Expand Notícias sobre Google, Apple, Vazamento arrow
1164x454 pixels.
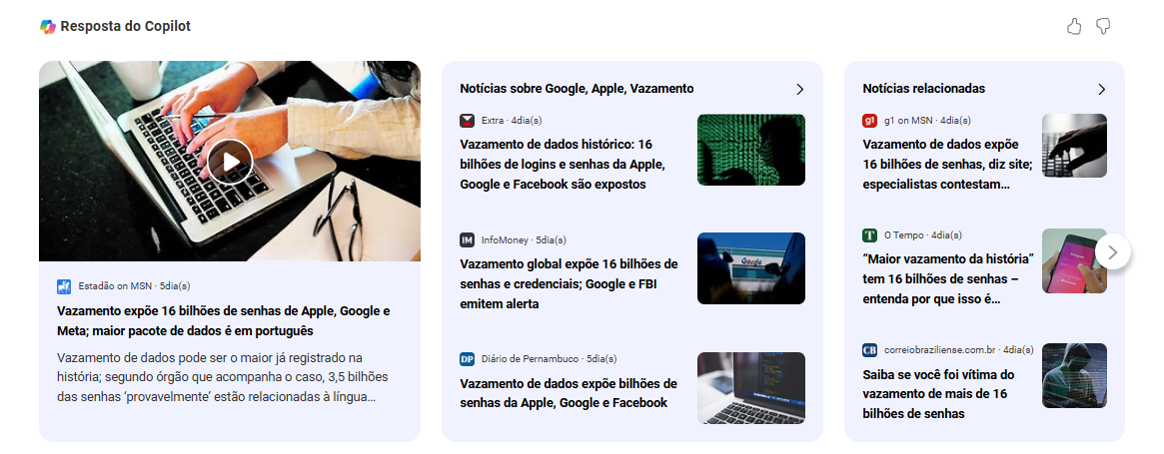click(x=799, y=89)
